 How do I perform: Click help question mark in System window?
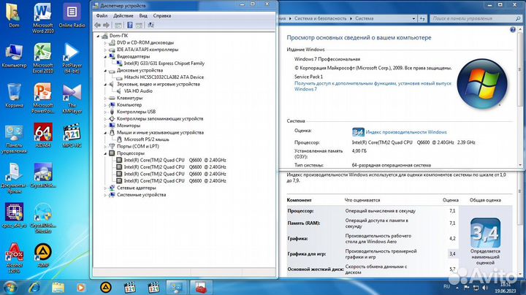pyautogui.click(x=512, y=30)
